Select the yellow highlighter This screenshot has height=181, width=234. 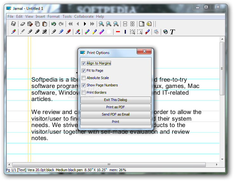(94, 32)
